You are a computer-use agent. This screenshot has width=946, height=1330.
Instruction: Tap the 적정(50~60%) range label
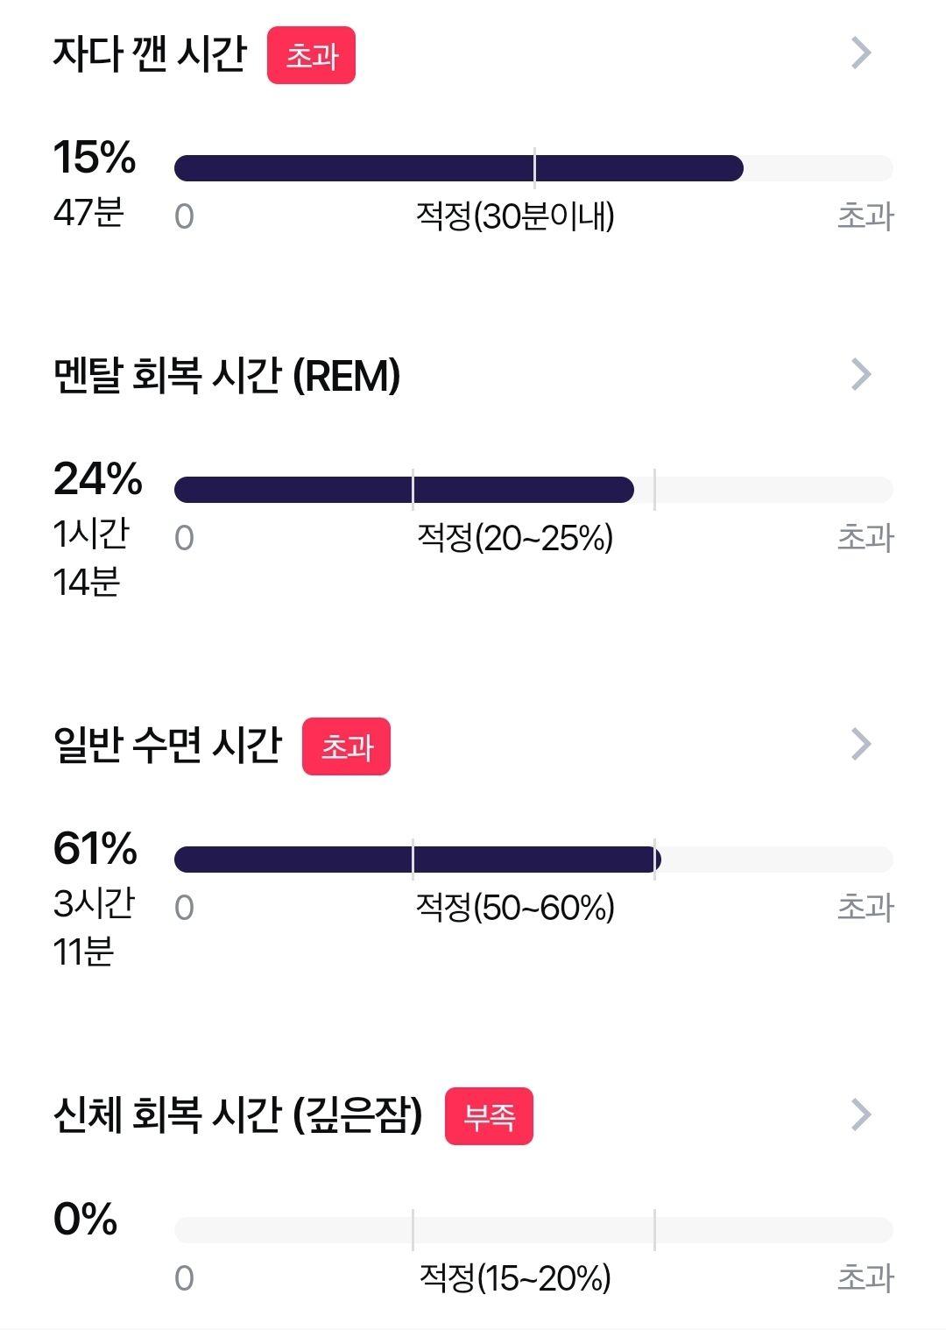[x=515, y=907]
